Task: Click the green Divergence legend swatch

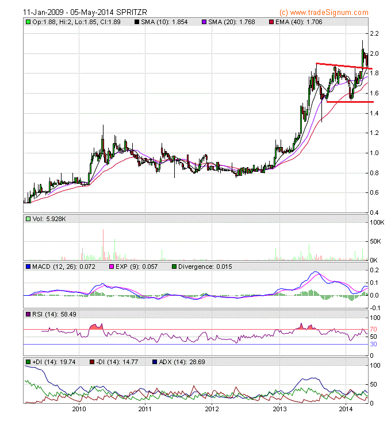Action: (174, 266)
